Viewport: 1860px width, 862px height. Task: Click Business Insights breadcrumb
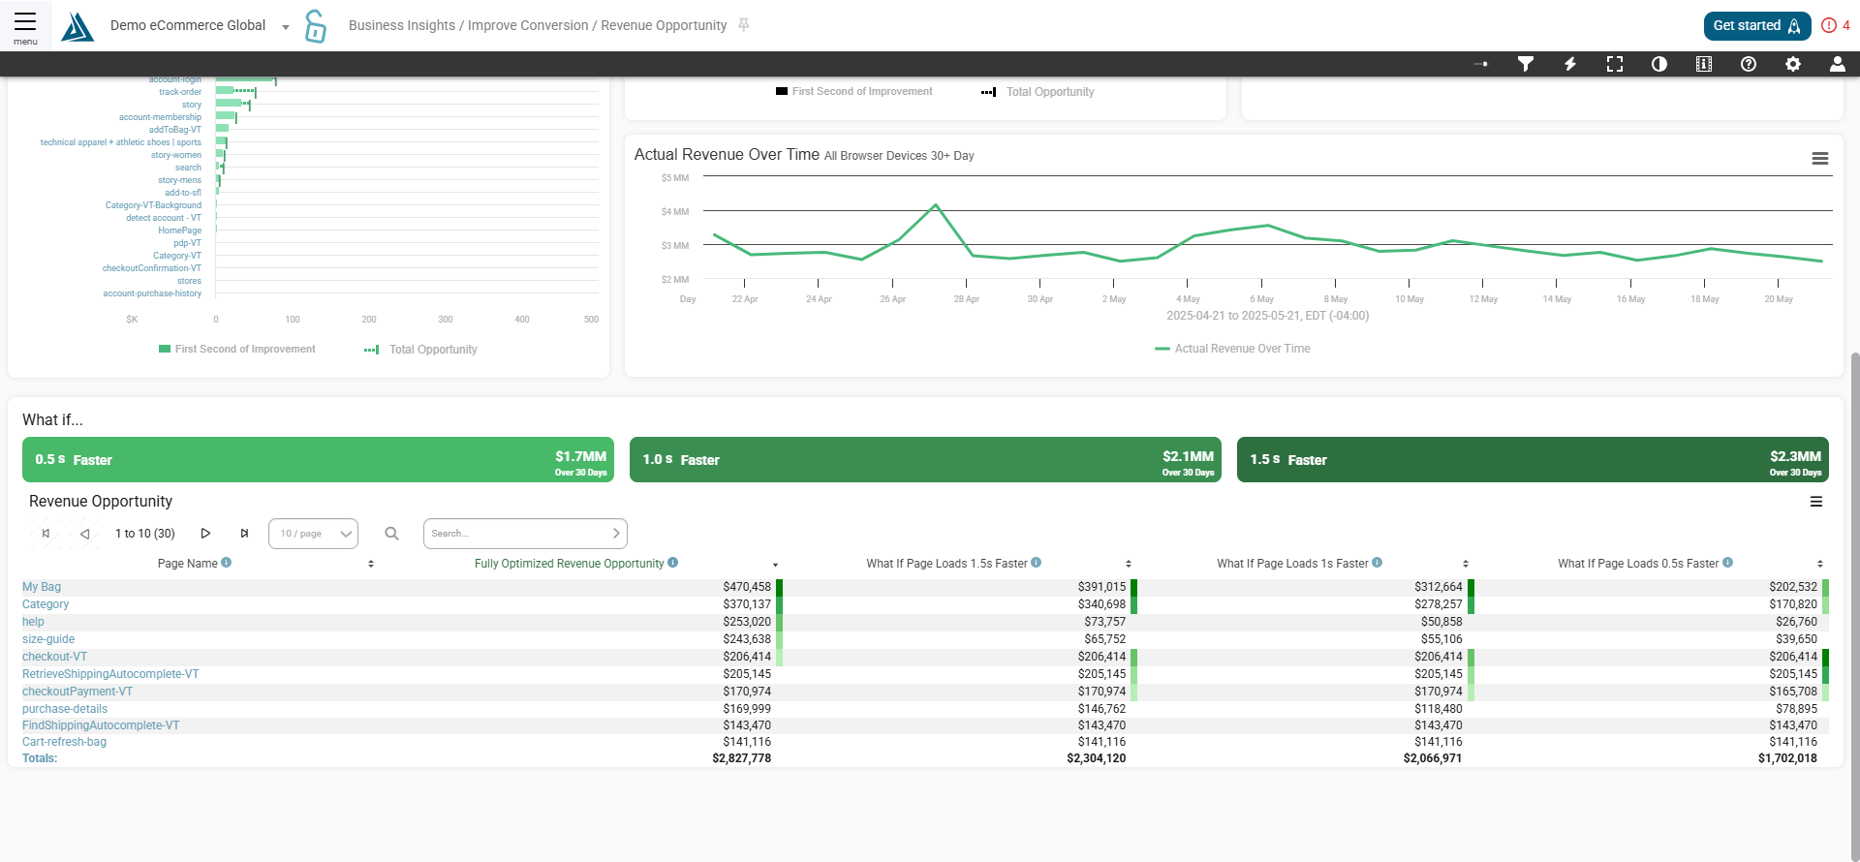tap(402, 25)
